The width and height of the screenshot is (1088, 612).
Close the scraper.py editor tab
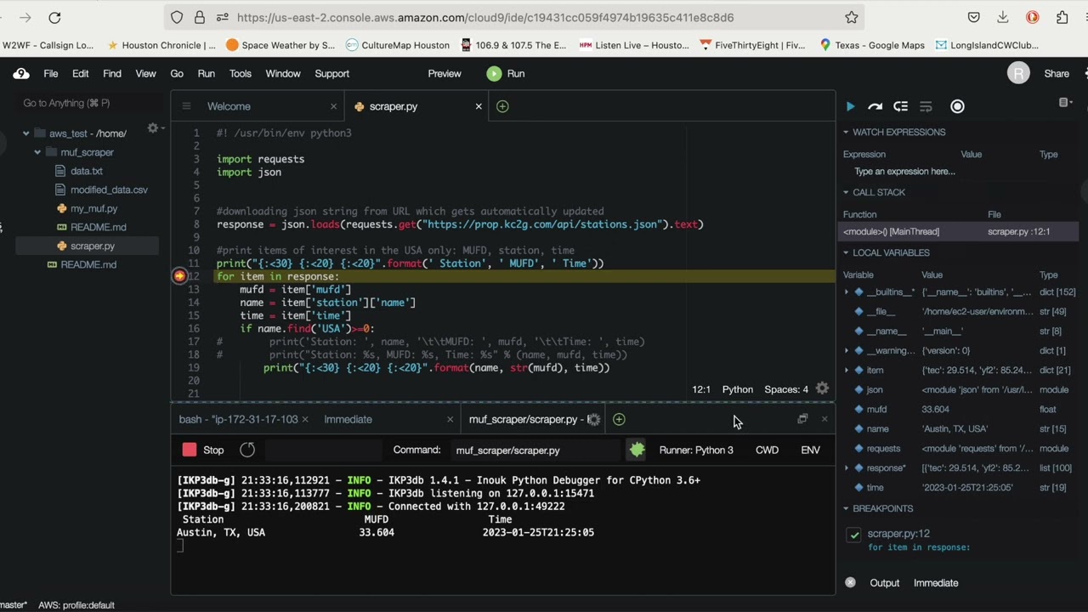tap(478, 106)
